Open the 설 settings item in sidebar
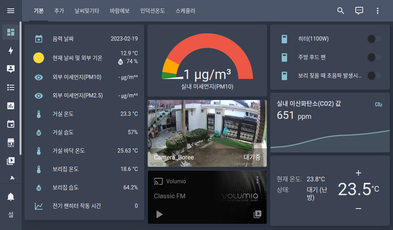 pyautogui.click(x=10, y=215)
